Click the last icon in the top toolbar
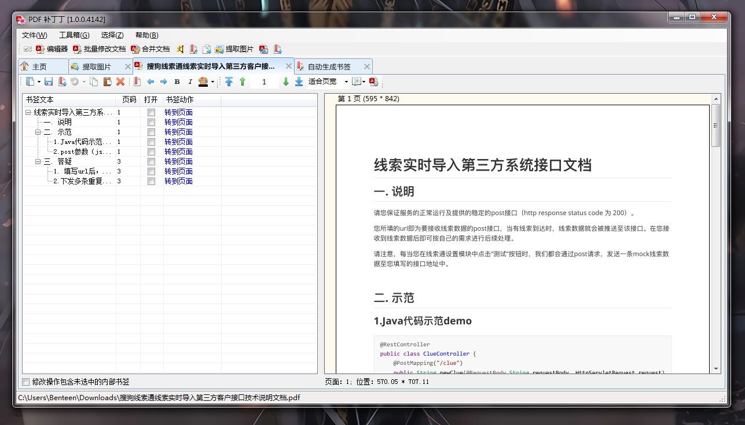 click(x=278, y=49)
